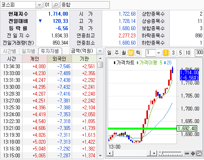
Task: Click the 13:30:00 time row
Action: [x=12, y=87]
